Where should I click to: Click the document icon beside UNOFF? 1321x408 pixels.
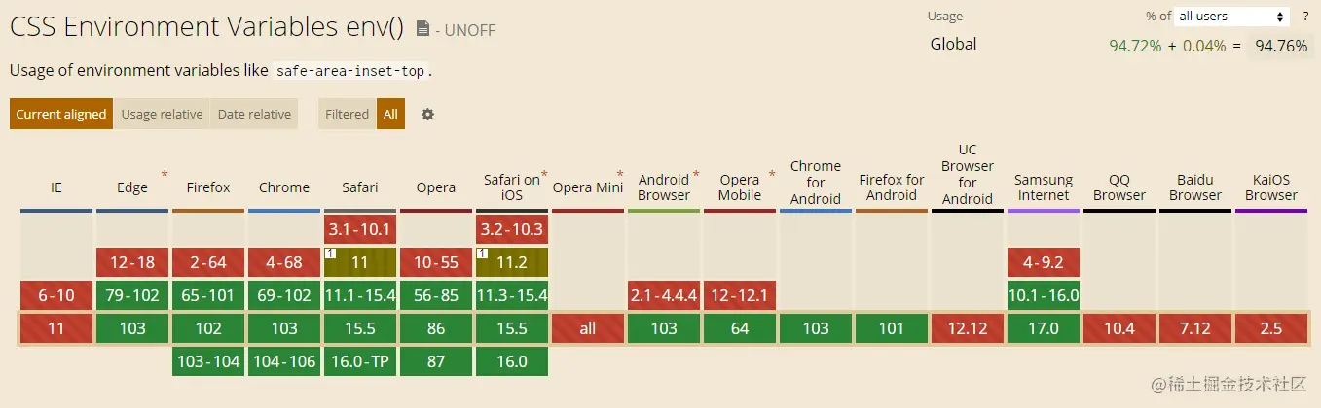click(422, 29)
